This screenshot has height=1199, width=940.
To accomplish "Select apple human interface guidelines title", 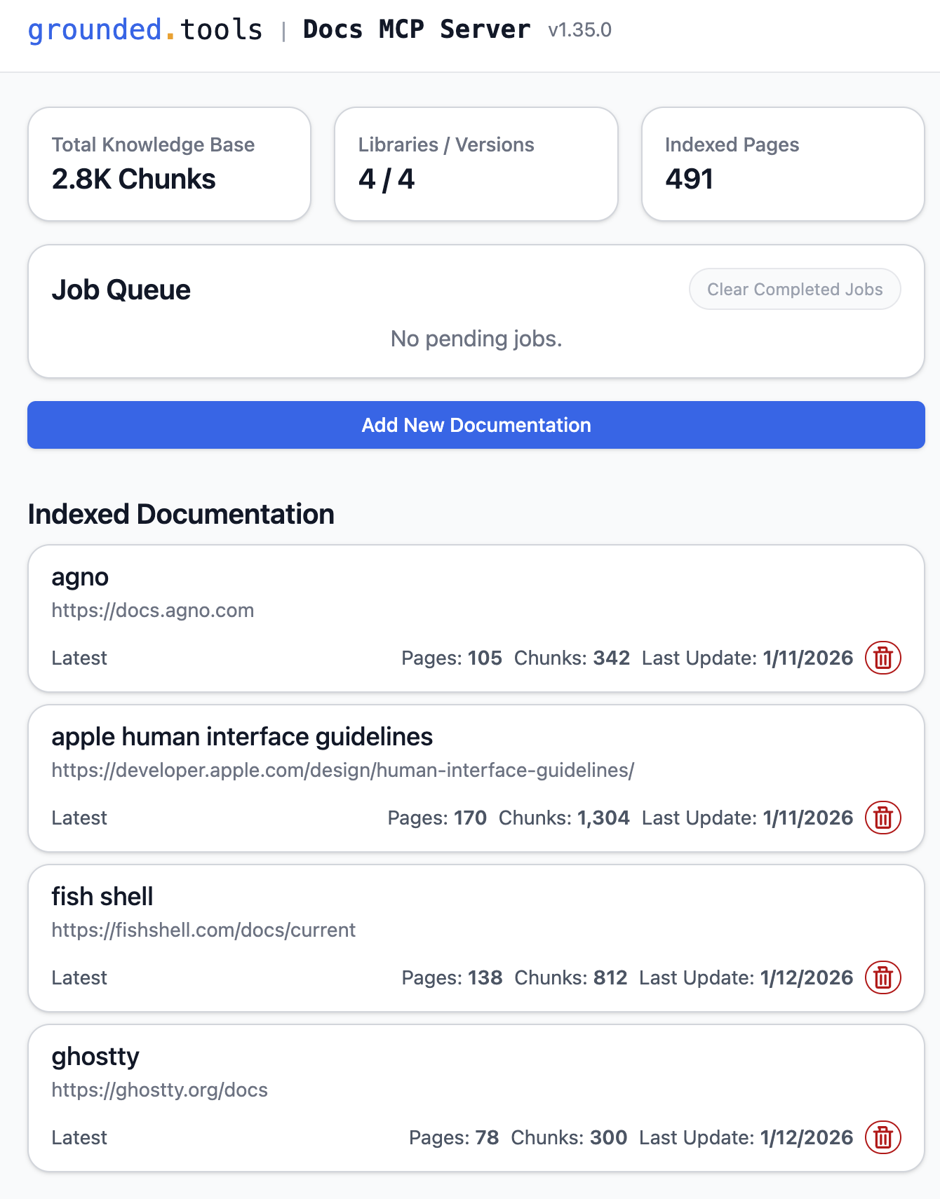I will click(241, 737).
